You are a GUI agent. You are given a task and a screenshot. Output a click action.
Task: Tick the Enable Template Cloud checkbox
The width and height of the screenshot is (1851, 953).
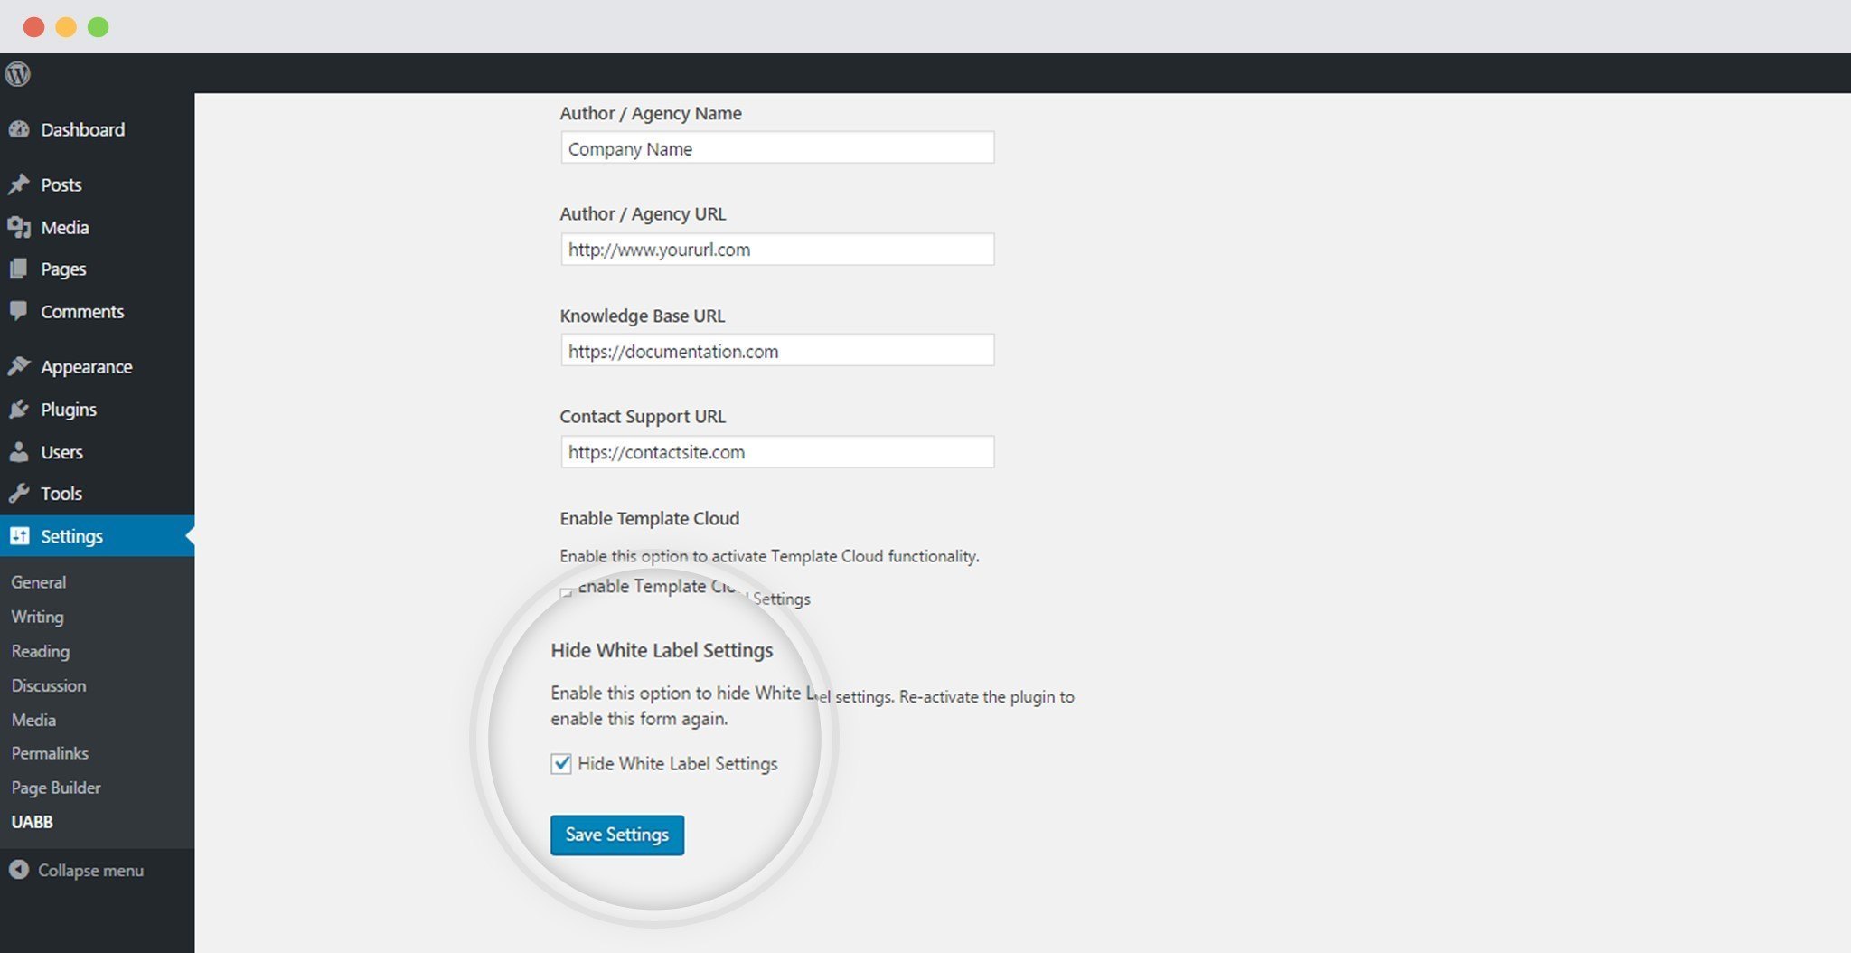click(566, 593)
